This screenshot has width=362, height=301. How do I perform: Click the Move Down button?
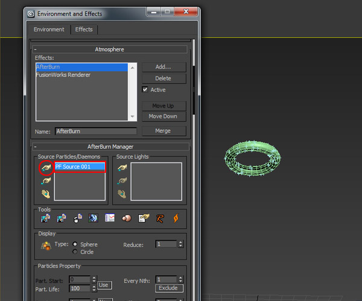coord(164,116)
